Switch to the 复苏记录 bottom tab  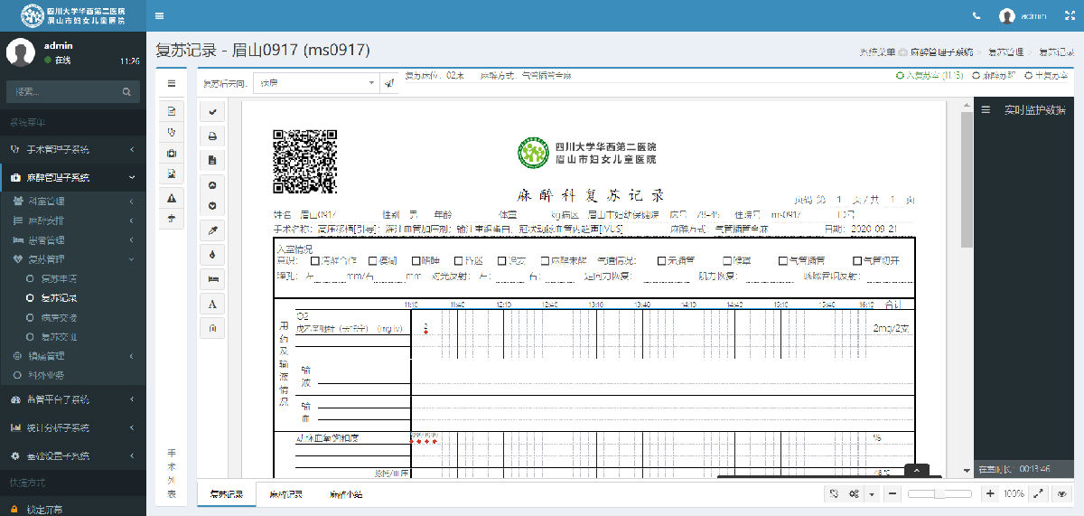(x=227, y=494)
